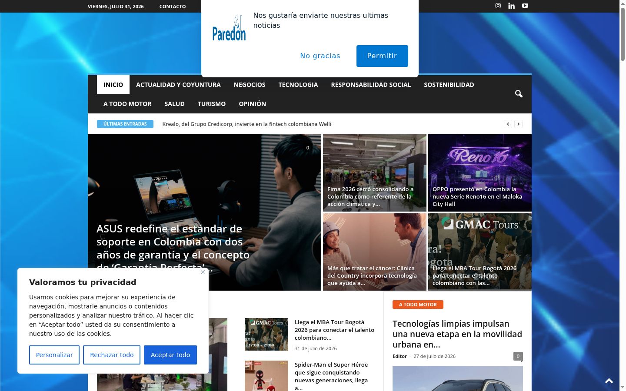Open Spider-Man article thumbnail

266,376
